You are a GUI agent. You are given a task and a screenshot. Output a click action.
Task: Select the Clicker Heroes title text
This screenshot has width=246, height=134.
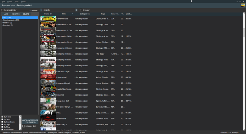coord(62,19)
